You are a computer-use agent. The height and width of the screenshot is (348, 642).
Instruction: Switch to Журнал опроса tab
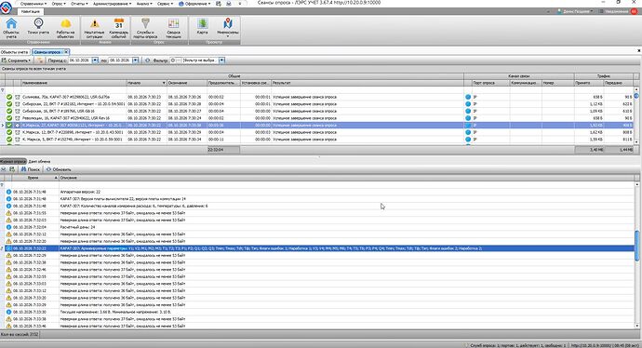click(13, 161)
